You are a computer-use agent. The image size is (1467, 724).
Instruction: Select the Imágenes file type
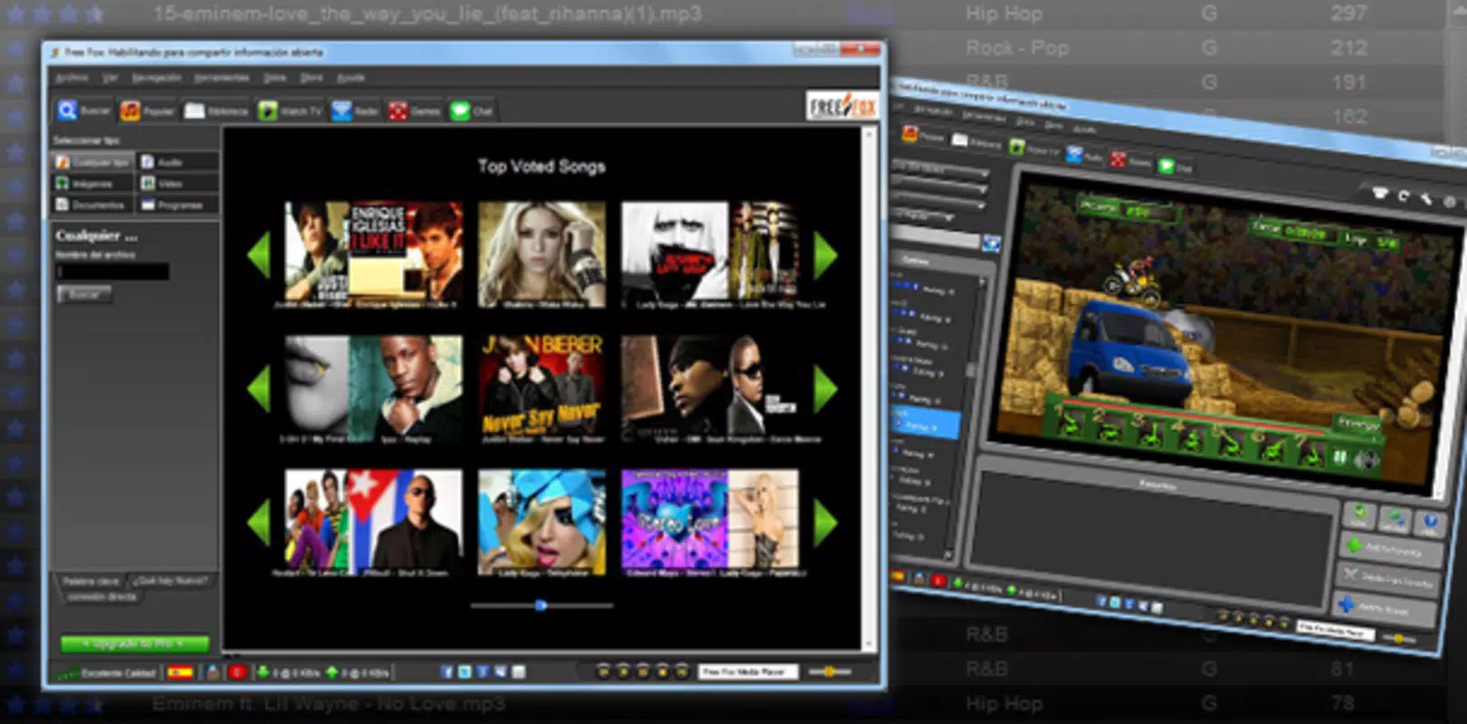(92, 184)
